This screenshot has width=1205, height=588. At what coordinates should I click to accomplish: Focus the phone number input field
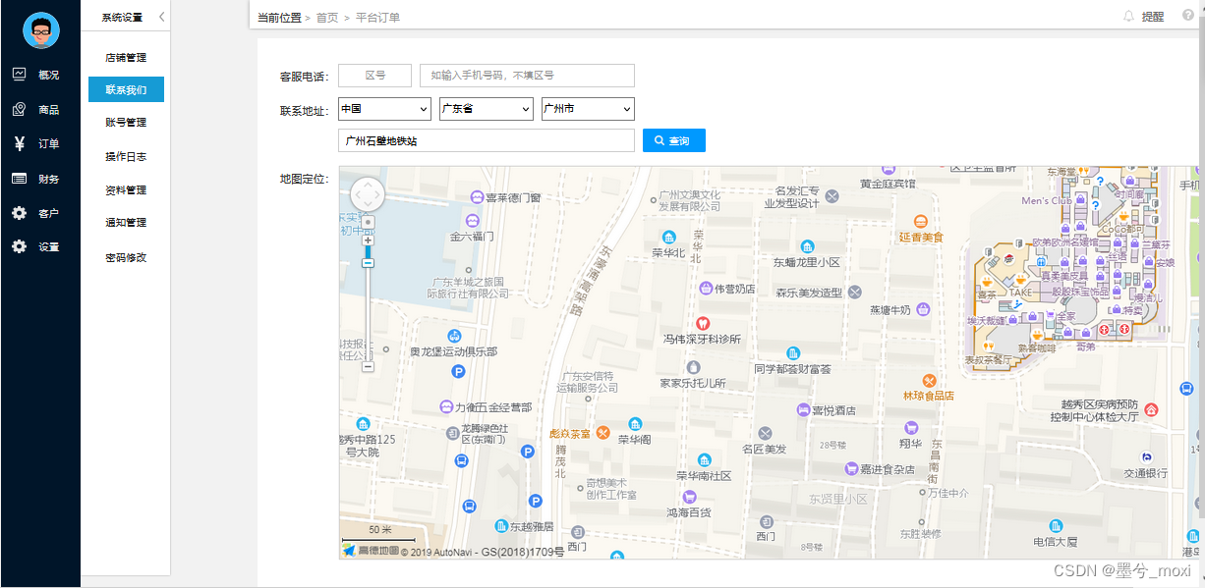coord(527,76)
